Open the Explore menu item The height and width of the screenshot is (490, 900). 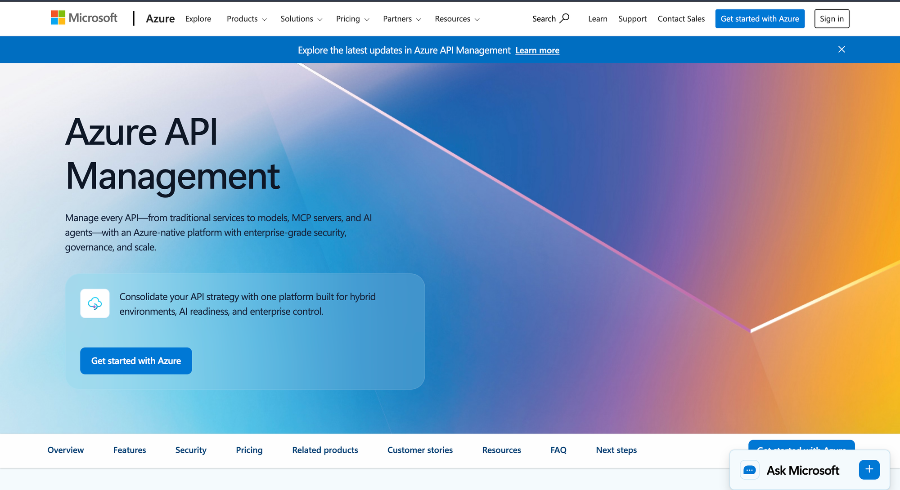tap(198, 19)
